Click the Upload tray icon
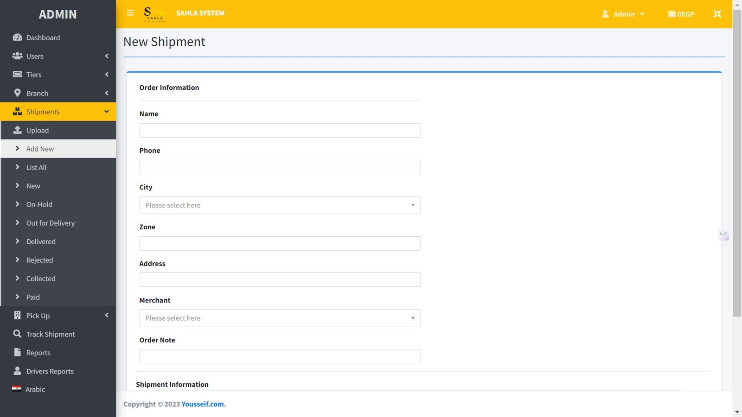Screen dimensions: 742x417 point(17,130)
